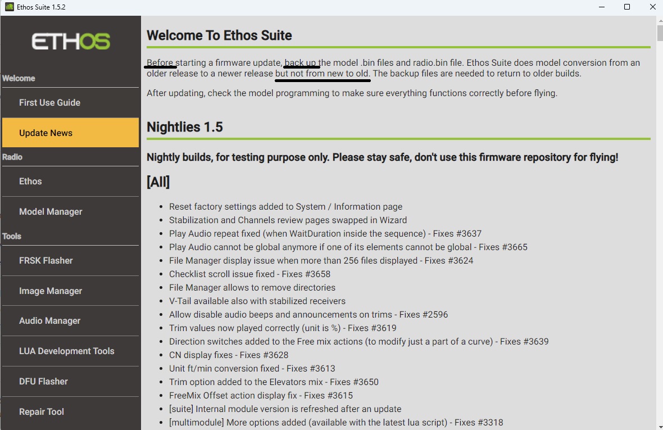Click 'Unit ft/min conversion fixed' line
The height and width of the screenshot is (430, 663).
coord(252,369)
